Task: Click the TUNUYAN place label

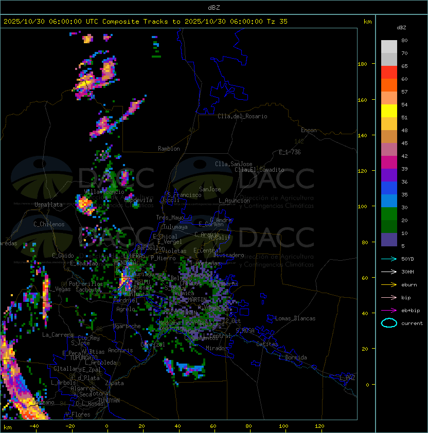Action: coord(109,401)
